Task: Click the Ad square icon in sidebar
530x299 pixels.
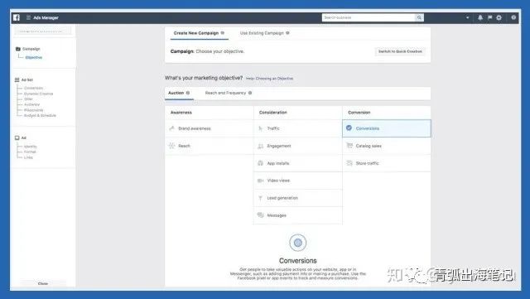Action: [x=17, y=137]
